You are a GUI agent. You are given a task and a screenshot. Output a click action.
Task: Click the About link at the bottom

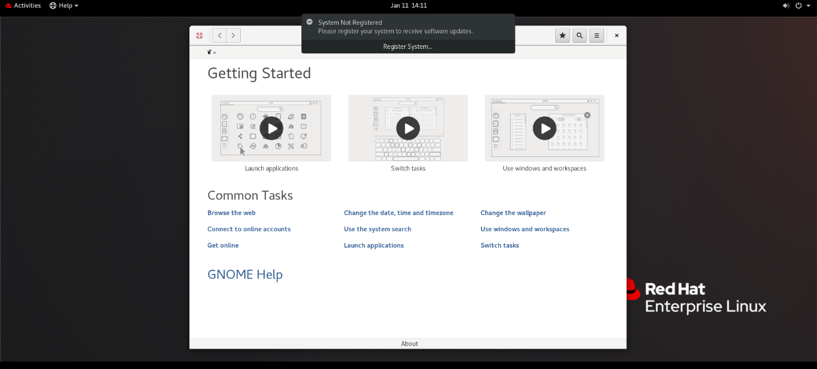409,344
